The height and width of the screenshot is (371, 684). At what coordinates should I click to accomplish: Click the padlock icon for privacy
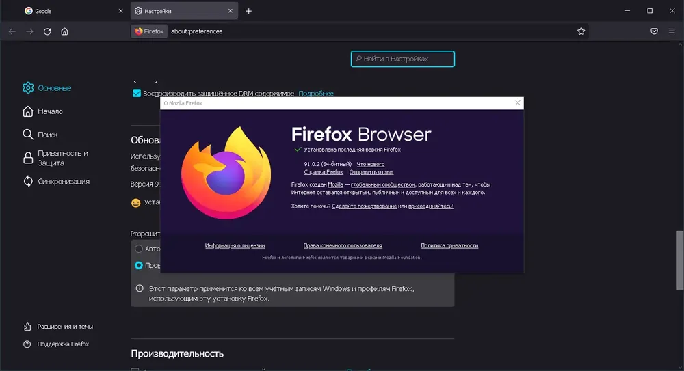tap(28, 159)
